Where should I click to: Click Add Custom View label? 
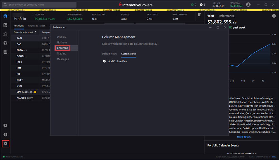coord(118,61)
